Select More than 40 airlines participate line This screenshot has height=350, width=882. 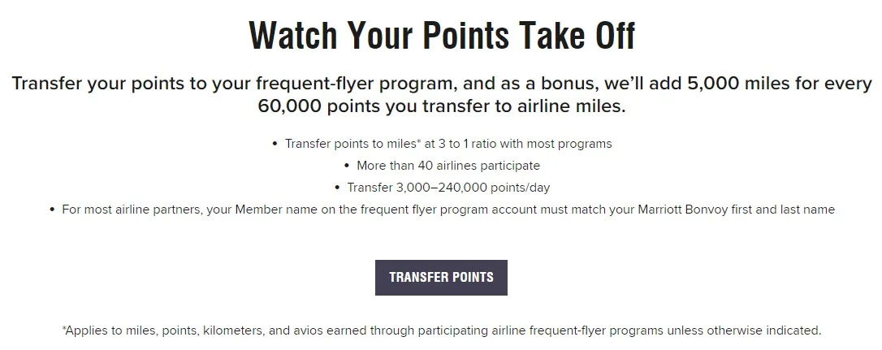448,166
